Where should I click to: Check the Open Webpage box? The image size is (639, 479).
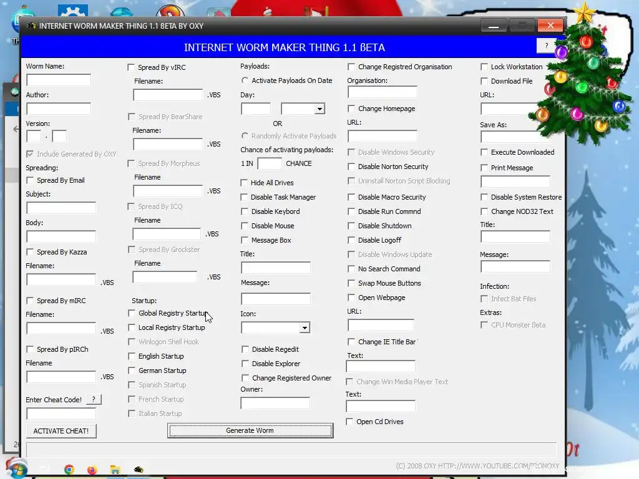click(351, 298)
